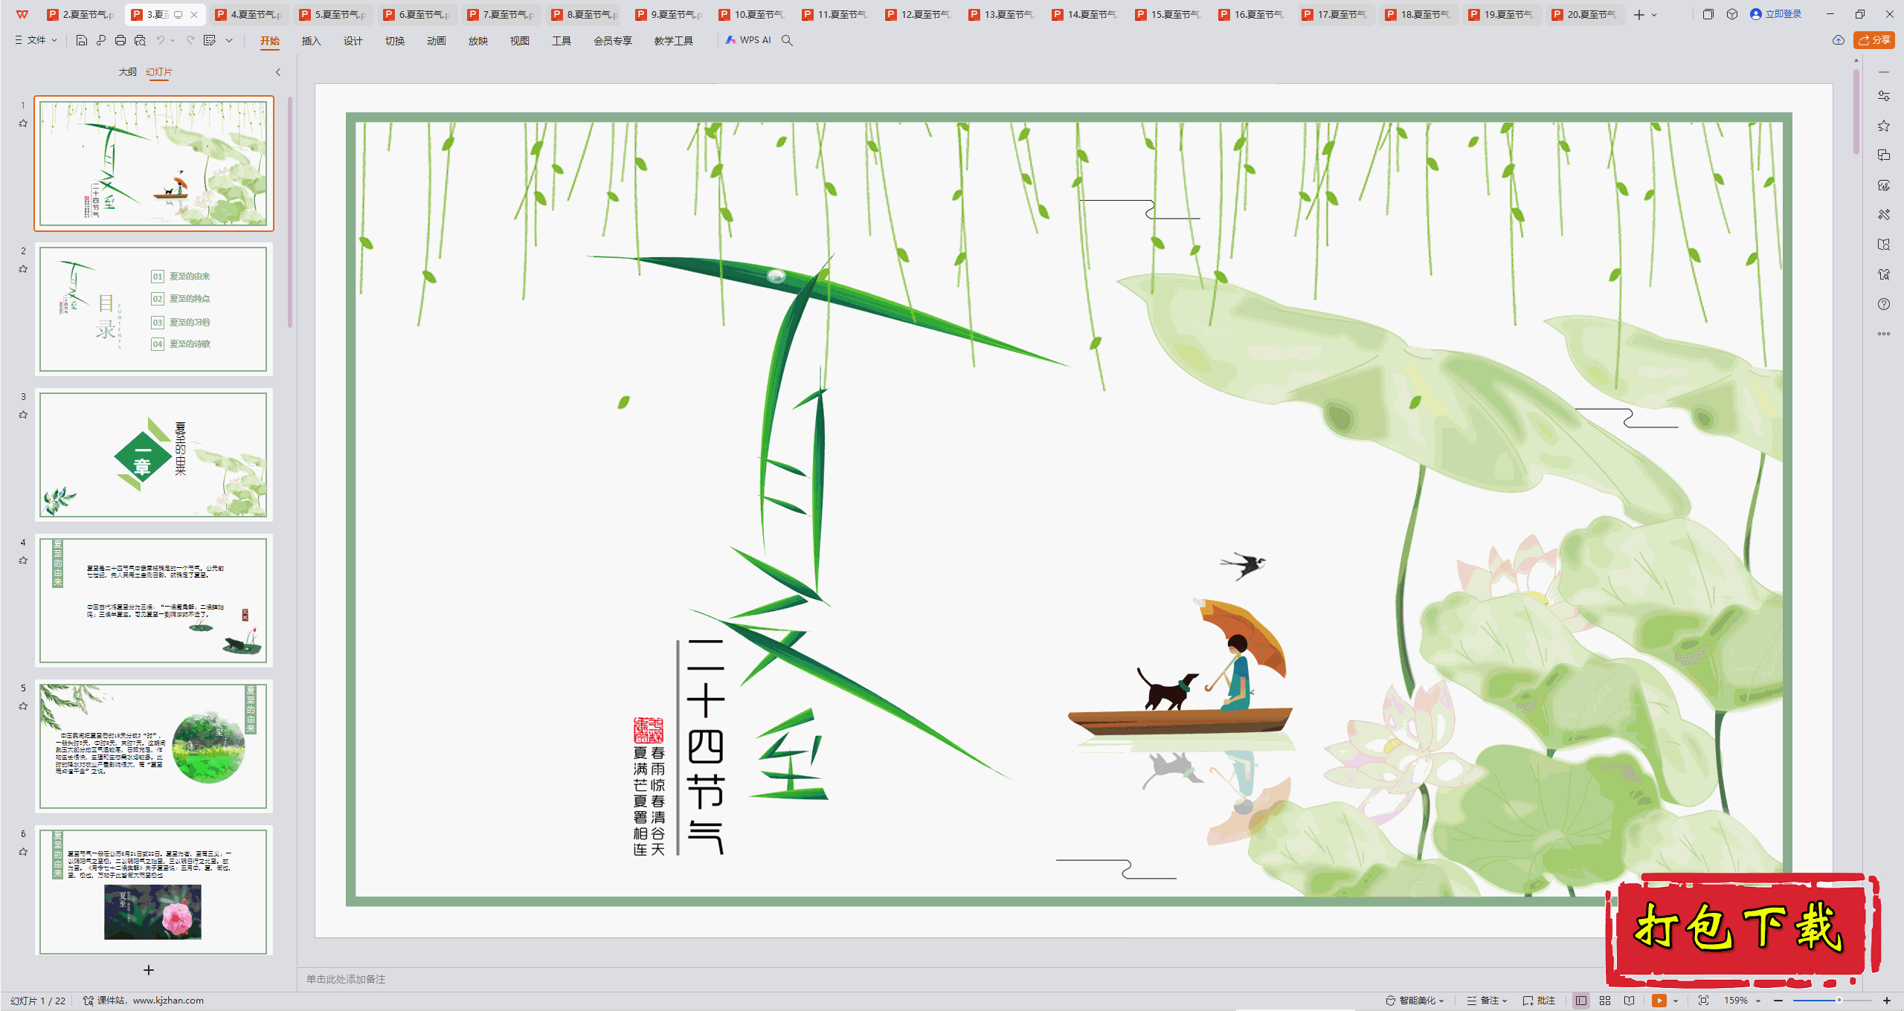Expand the 文件 file menu dropdown
This screenshot has height=1011, width=1904.
point(36,40)
